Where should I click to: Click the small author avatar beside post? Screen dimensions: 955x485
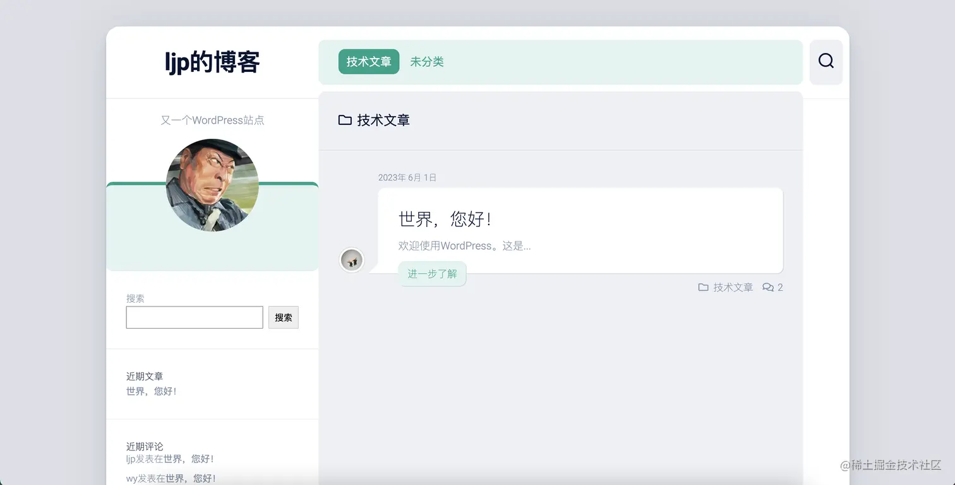[x=352, y=260]
